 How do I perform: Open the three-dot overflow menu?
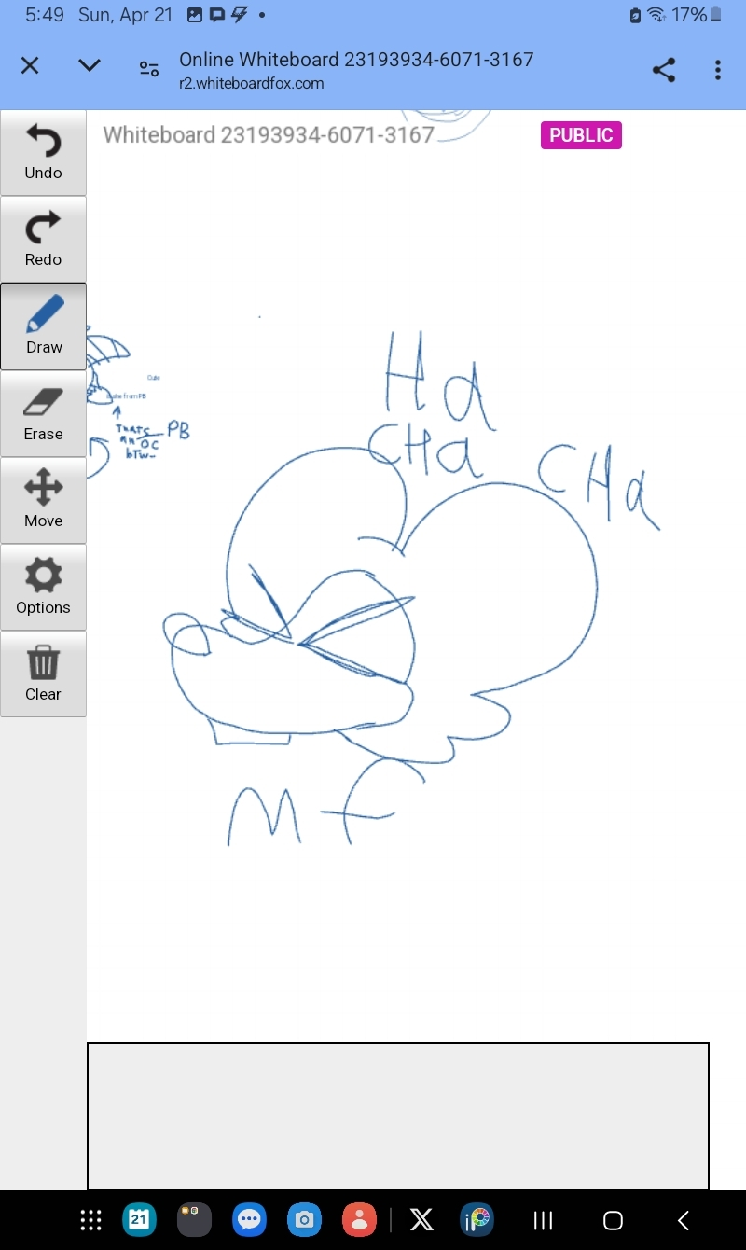tap(718, 70)
